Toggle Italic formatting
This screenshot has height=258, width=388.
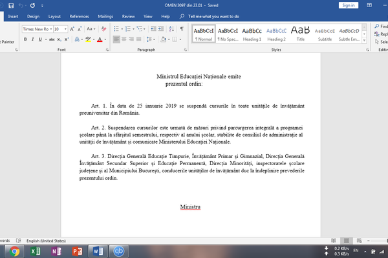coord(32,39)
